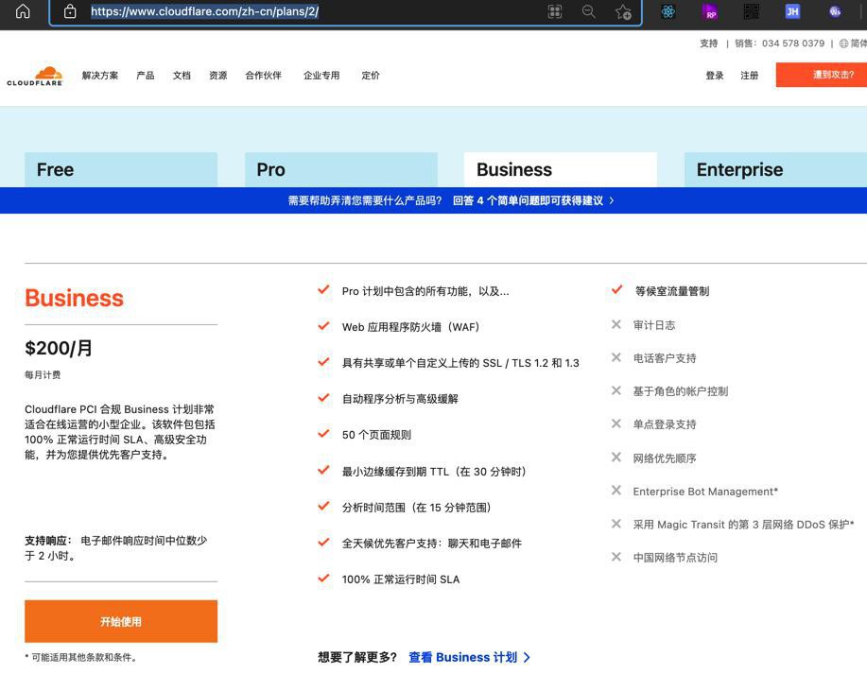Click 查看 Business 计划 link
The width and height of the screenshot is (867, 674).
[462, 657]
